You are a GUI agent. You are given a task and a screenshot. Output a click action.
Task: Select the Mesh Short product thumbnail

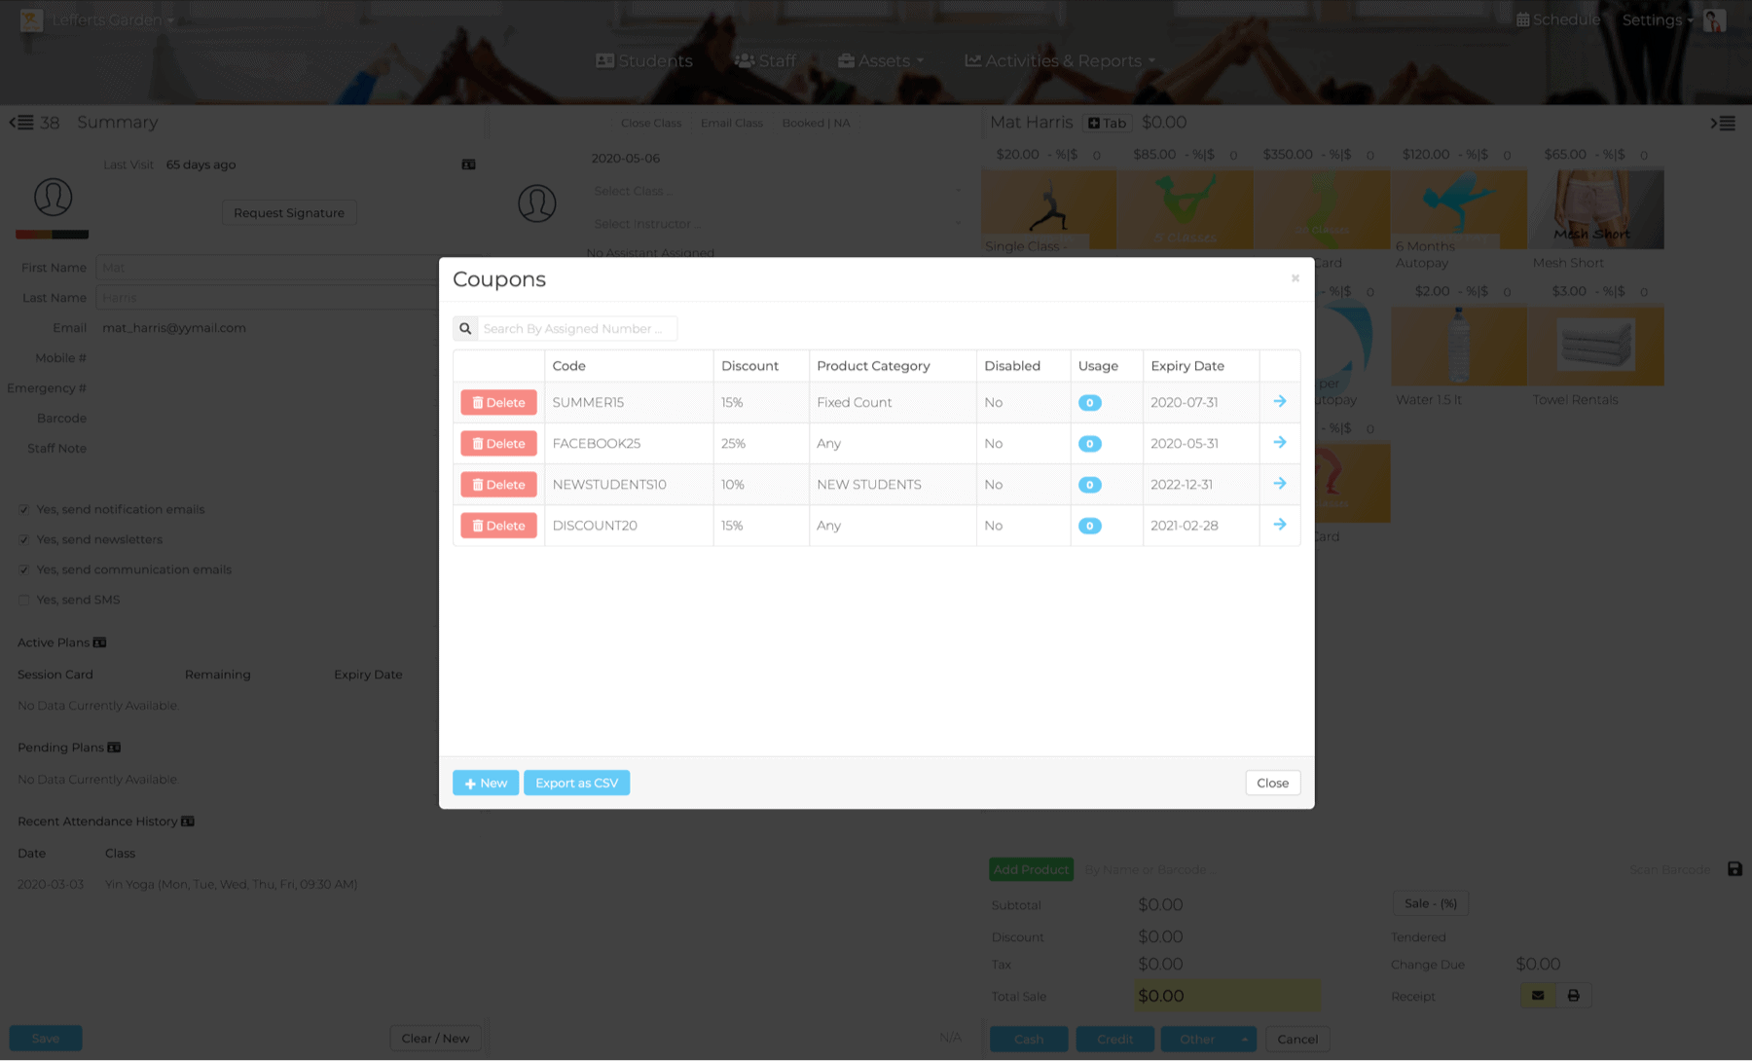[1595, 210]
